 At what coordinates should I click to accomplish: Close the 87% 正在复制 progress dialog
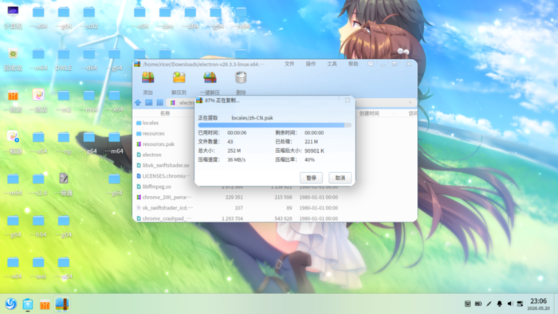[x=348, y=100]
